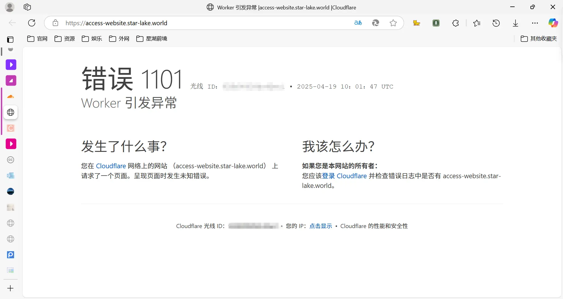Open the Downloads arrow icon

(515, 23)
